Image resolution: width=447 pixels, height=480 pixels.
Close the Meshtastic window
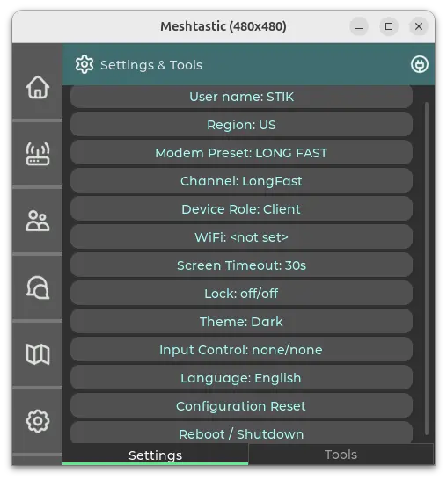(x=419, y=26)
